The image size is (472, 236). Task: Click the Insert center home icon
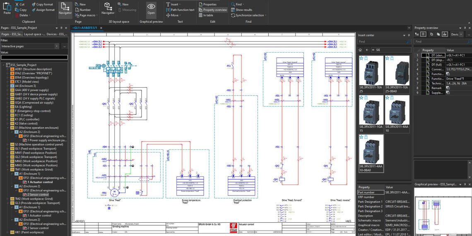361,50
